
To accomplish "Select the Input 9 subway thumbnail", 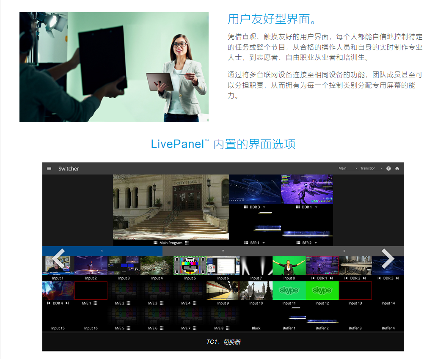I will pos(223,290).
